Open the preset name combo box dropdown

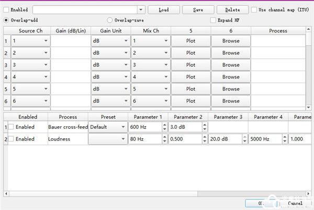click(141, 9)
